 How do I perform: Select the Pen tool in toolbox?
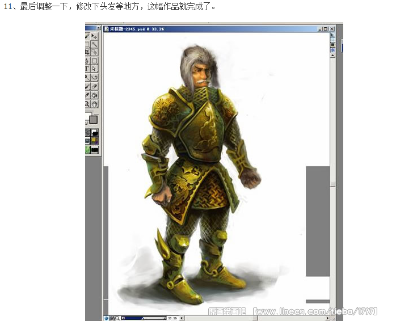pyautogui.click(x=87, y=61)
